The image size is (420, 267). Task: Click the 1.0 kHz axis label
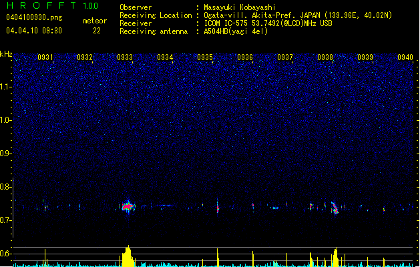(5, 120)
